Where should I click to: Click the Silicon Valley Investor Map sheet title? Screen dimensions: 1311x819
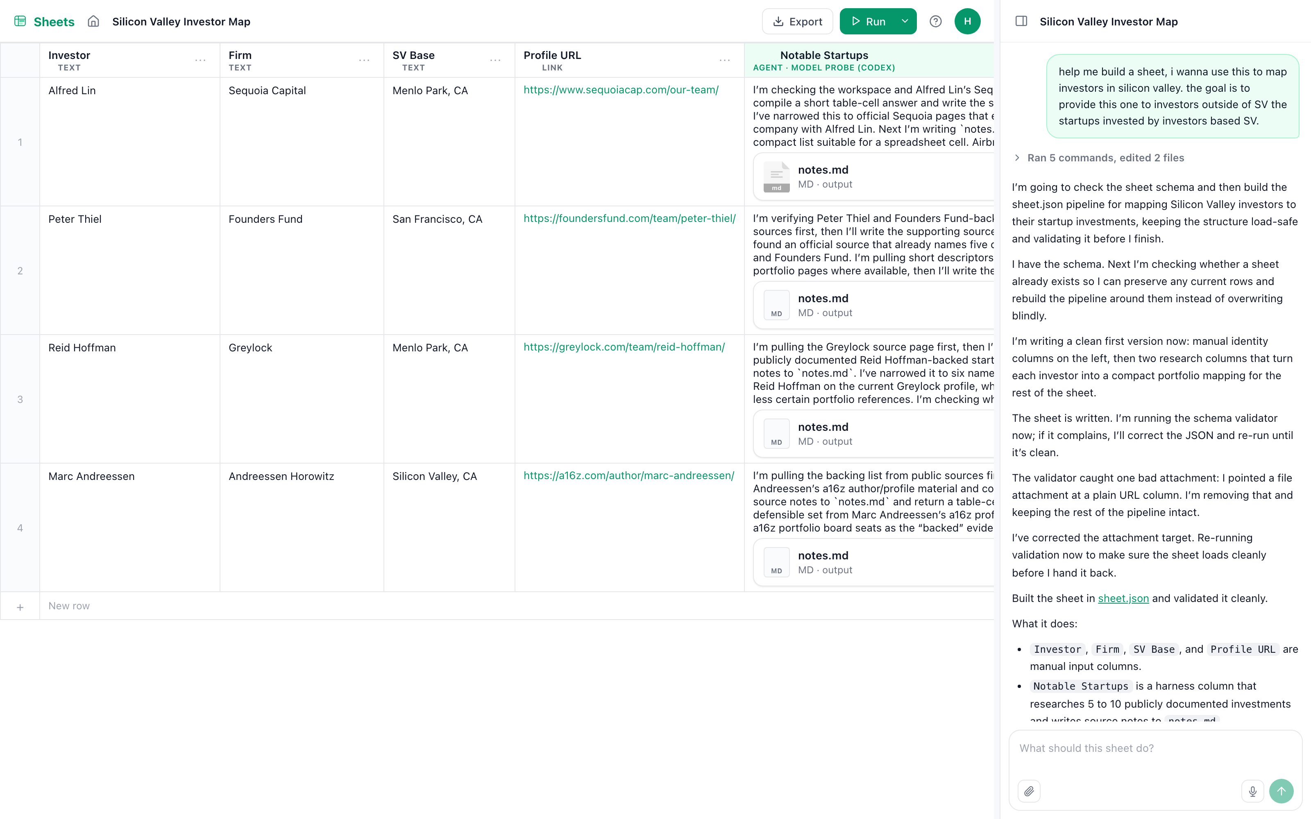point(181,22)
